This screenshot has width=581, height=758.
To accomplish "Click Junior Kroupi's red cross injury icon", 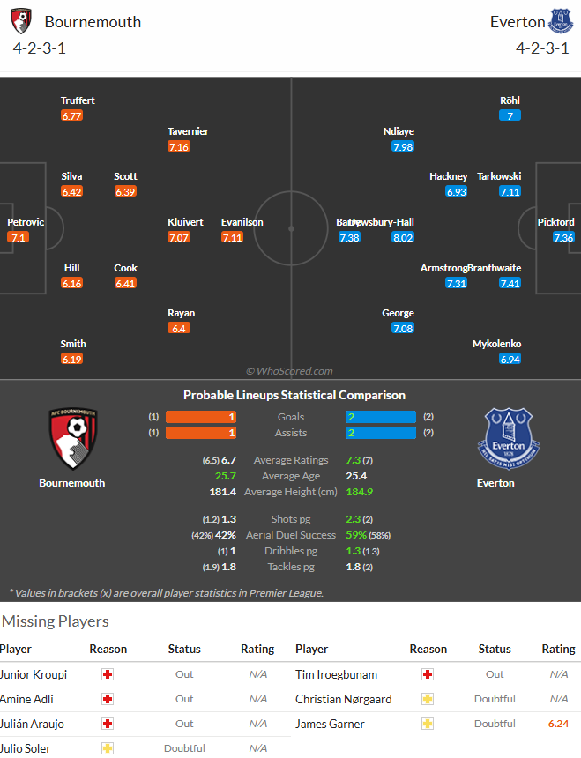I will pyautogui.click(x=108, y=674).
